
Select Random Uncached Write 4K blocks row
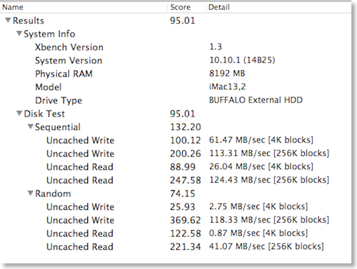176,206
